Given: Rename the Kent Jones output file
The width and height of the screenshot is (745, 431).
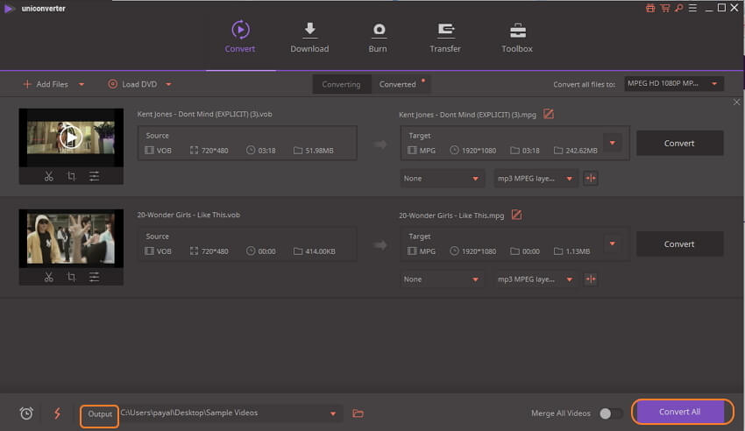Looking at the screenshot, I should tap(549, 114).
